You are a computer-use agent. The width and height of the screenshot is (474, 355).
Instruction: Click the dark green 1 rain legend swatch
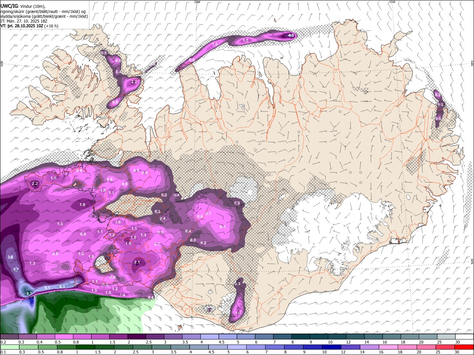click(86, 347)
